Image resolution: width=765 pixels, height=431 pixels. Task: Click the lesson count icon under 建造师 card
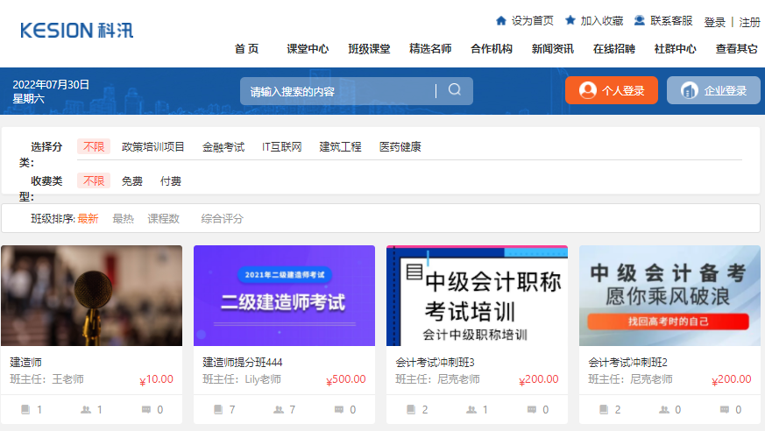[x=25, y=409]
